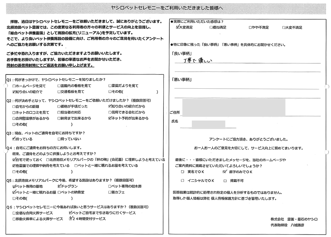This screenshot has height=237, width=331.
Task: Choose the やや不満足 satisfaction option
Action: [250, 27]
